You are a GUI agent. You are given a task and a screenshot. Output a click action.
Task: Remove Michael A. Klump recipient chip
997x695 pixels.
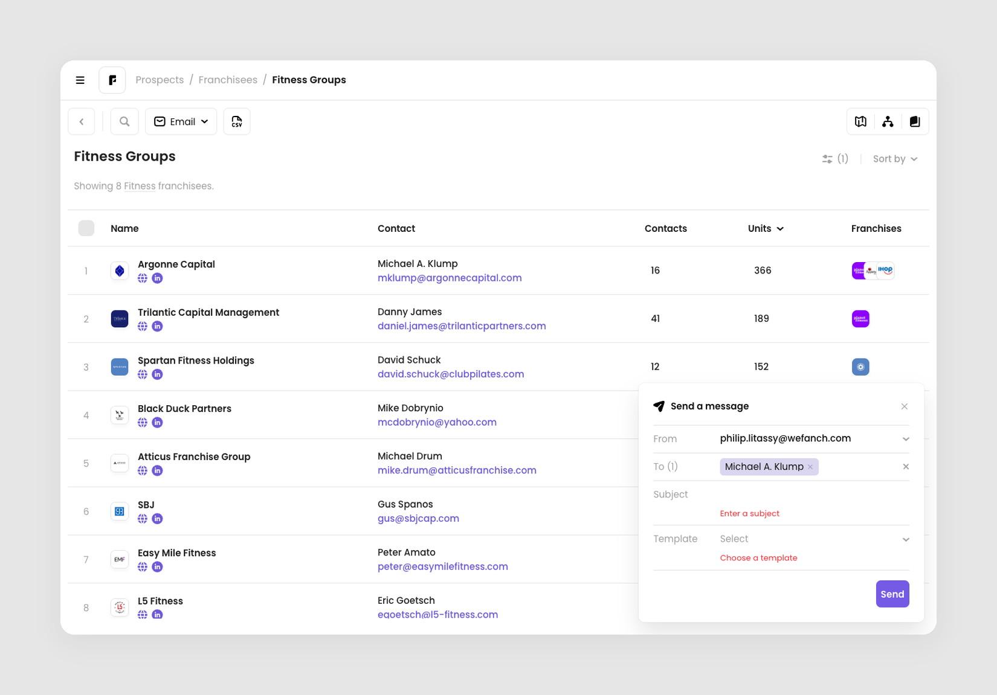(x=810, y=467)
